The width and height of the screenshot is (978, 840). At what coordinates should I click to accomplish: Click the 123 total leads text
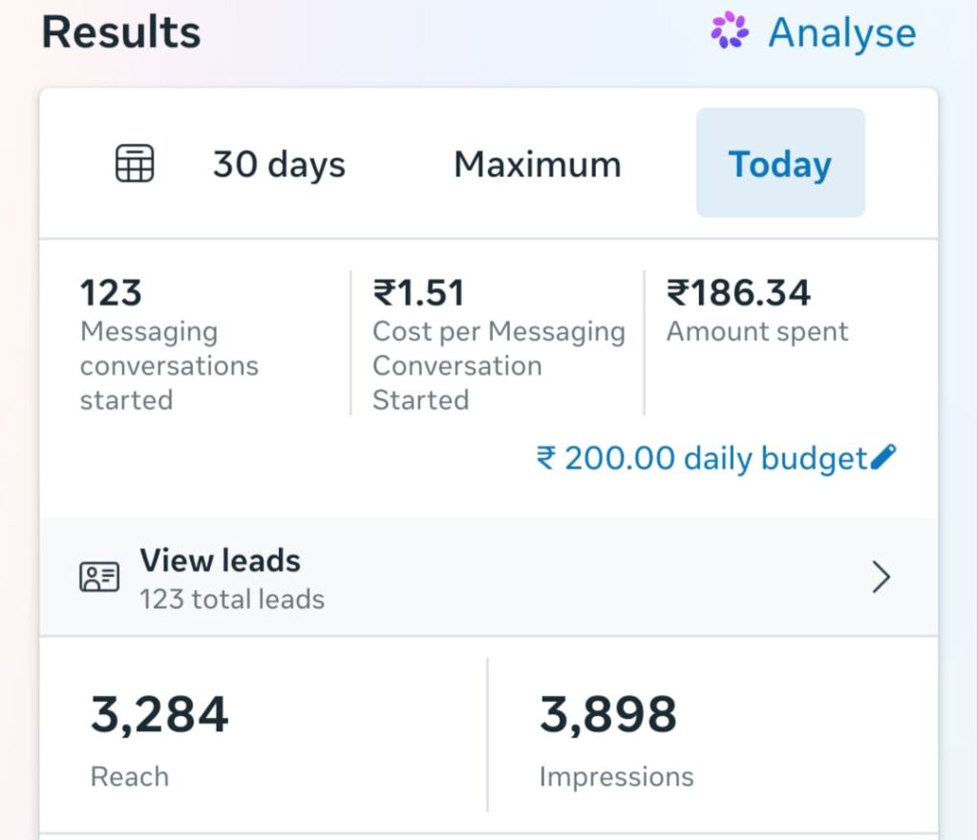[x=232, y=599]
